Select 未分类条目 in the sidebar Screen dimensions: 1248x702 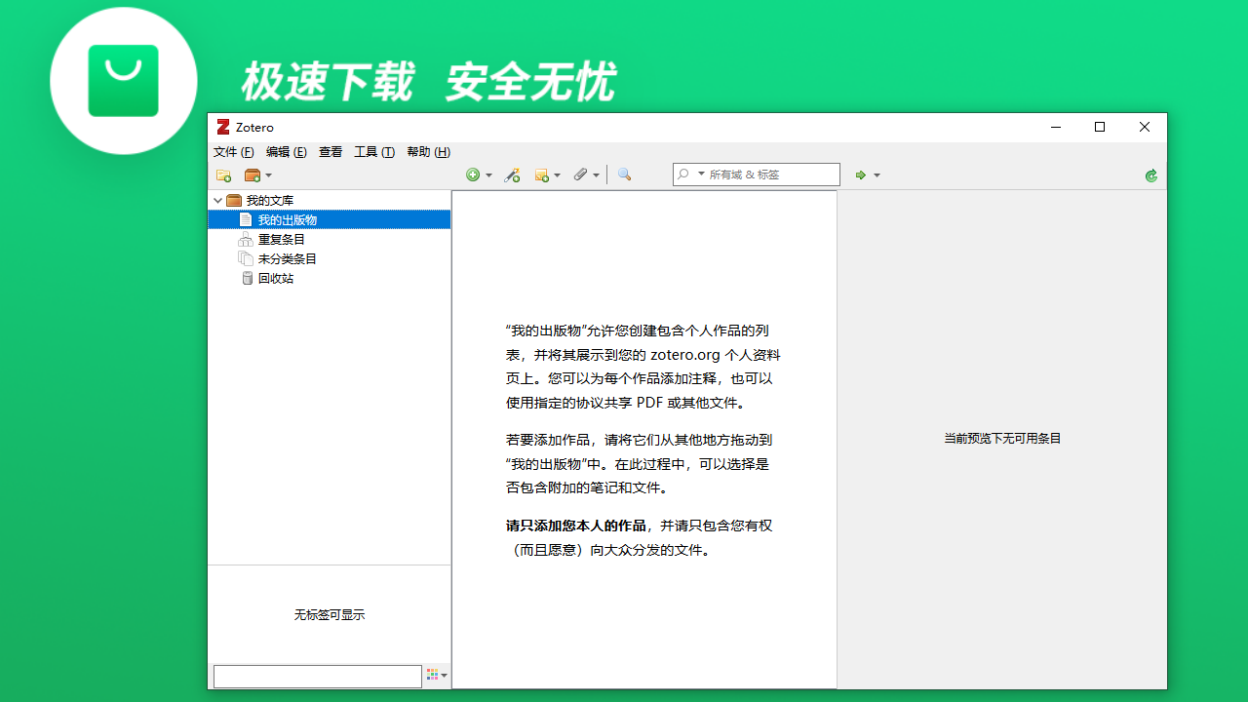pyautogui.click(x=286, y=258)
